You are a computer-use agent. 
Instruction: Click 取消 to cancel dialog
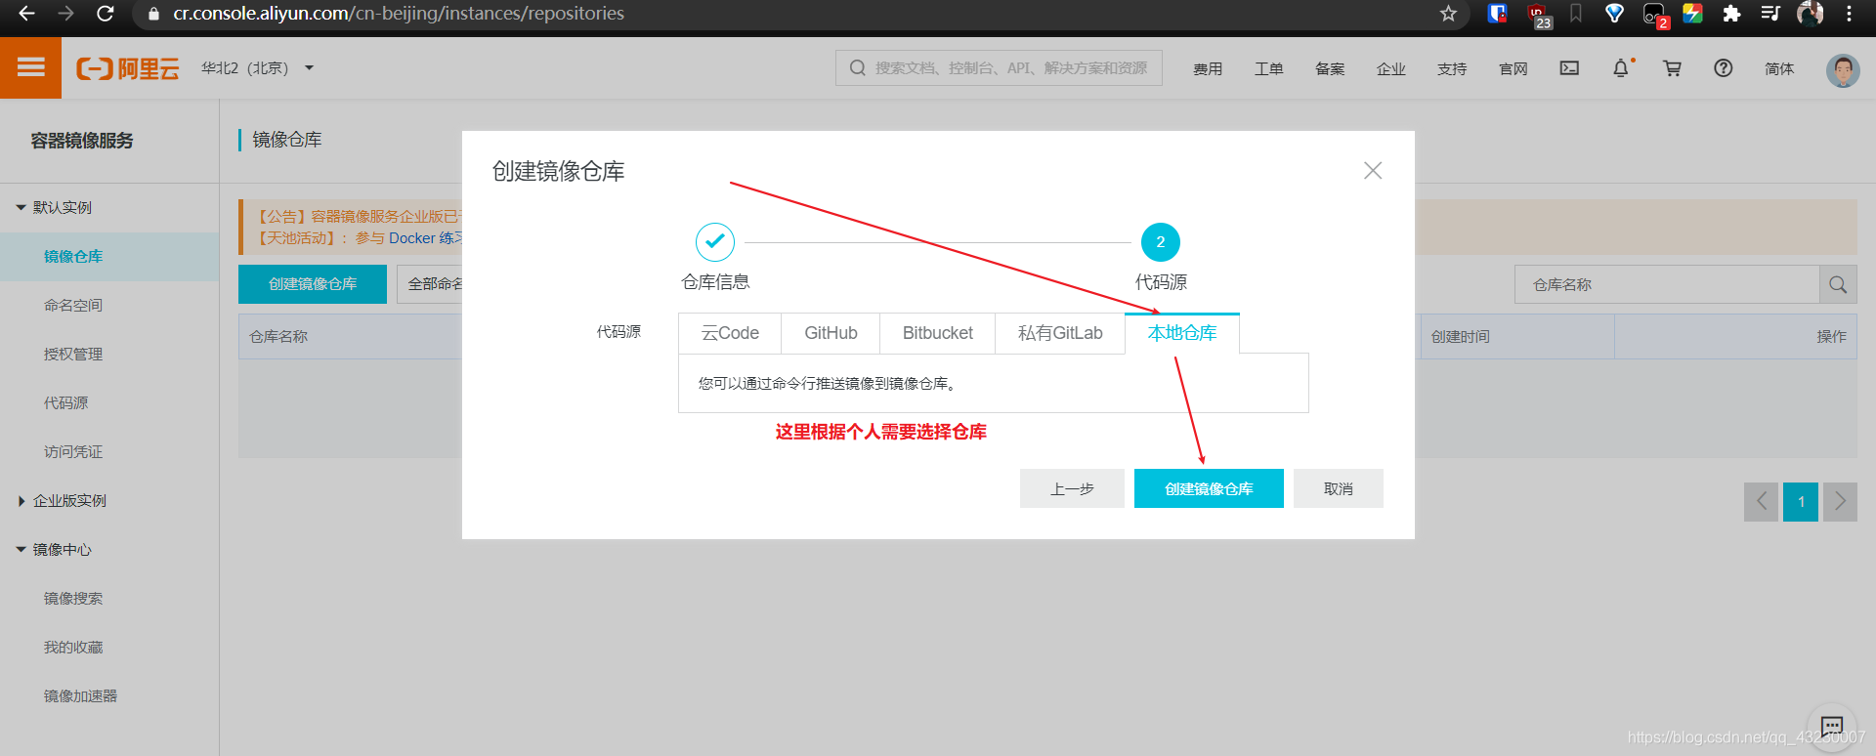(x=1339, y=488)
